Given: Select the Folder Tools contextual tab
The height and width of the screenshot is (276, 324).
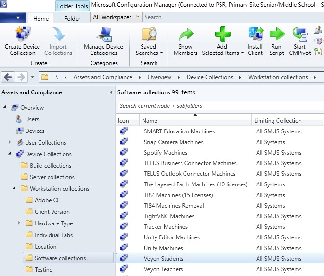Looking at the screenshot, I should (72, 6).
